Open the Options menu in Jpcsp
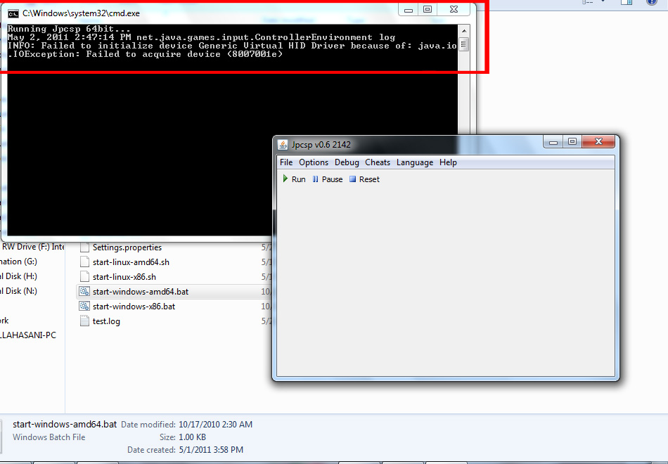The width and height of the screenshot is (668, 464). (x=314, y=162)
